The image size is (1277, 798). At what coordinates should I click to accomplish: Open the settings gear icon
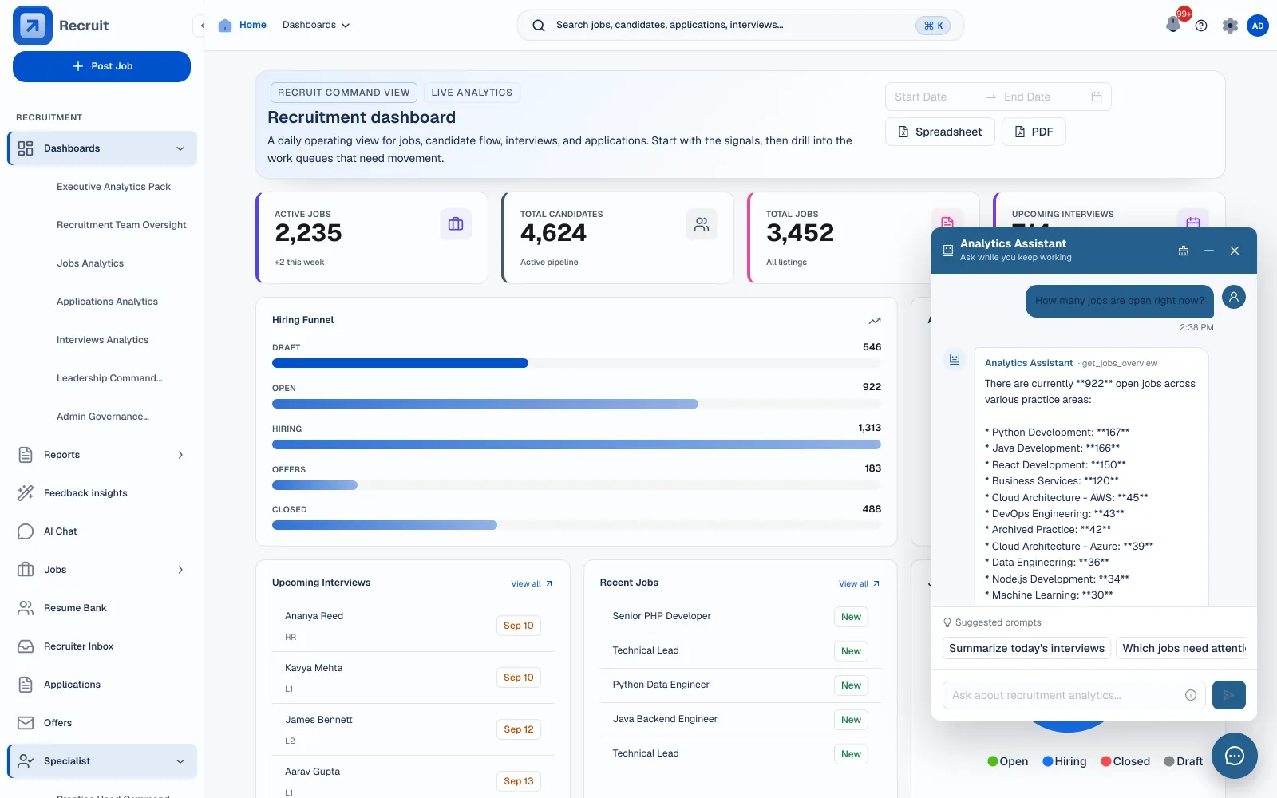[1230, 26]
